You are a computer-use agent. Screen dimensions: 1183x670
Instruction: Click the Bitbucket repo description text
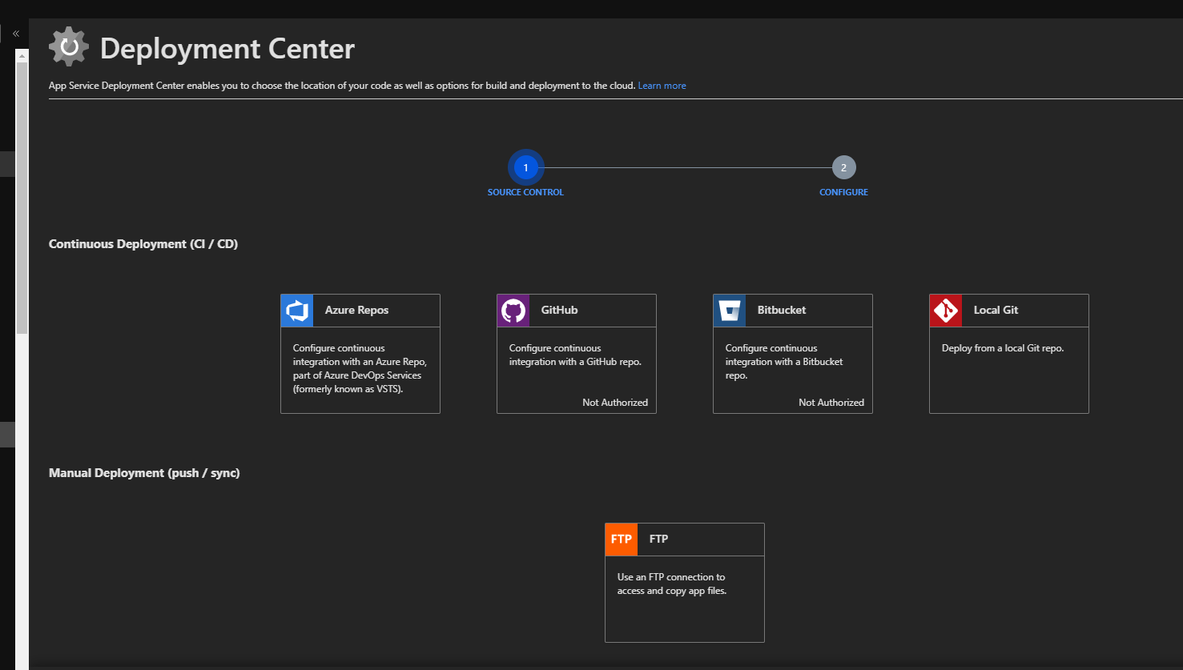(x=784, y=362)
